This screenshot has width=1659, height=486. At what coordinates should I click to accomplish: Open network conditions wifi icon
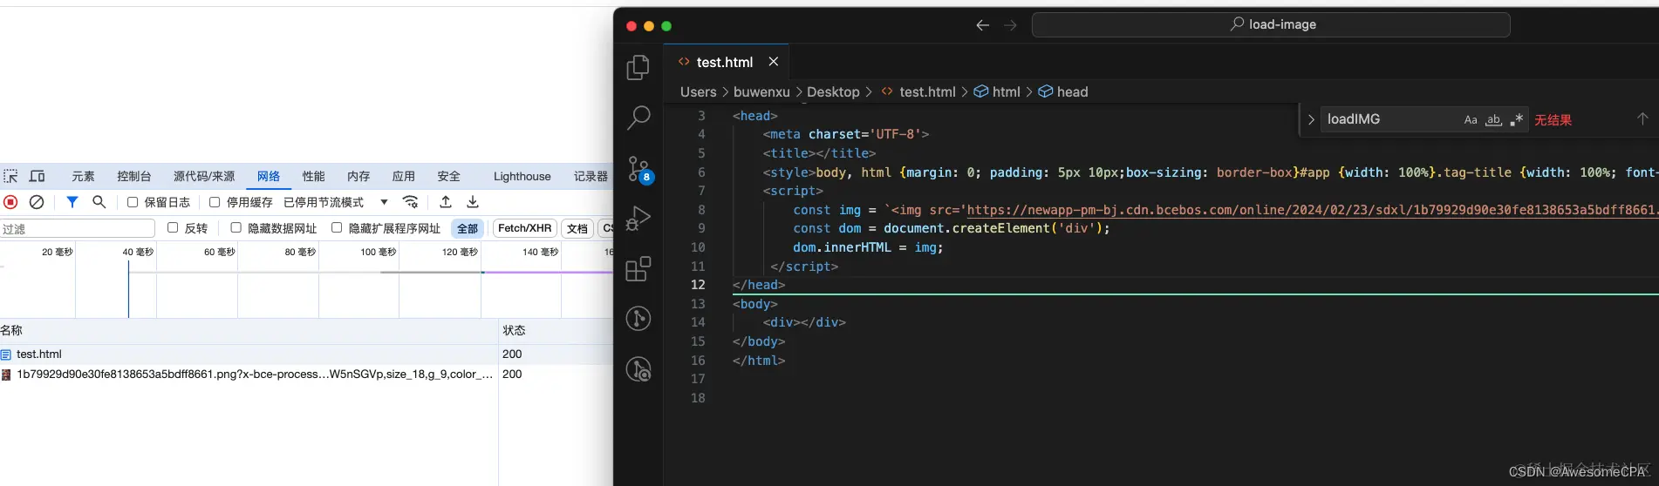coord(410,202)
